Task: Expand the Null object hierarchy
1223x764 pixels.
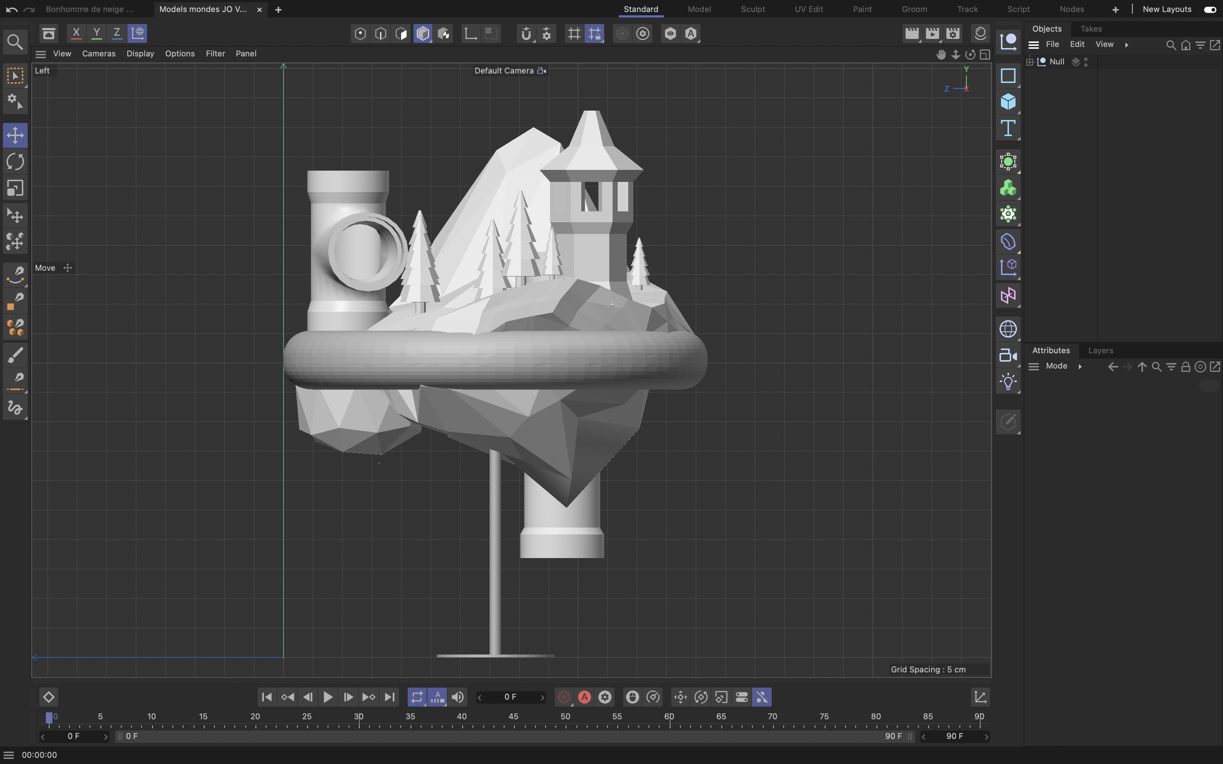Action: [1029, 61]
